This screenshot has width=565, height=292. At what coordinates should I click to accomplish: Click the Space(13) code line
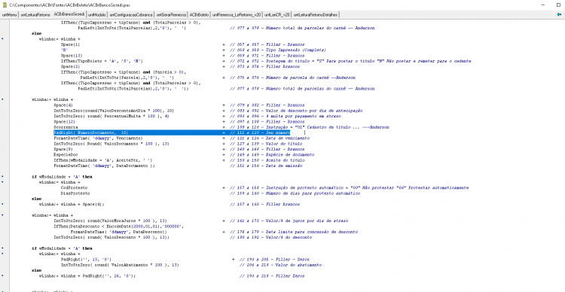(x=72, y=56)
